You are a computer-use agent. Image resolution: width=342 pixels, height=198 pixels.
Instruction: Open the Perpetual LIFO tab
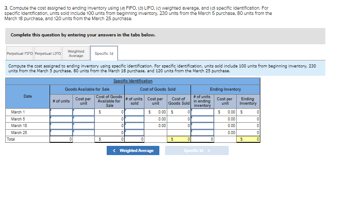[x=48, y=53]
